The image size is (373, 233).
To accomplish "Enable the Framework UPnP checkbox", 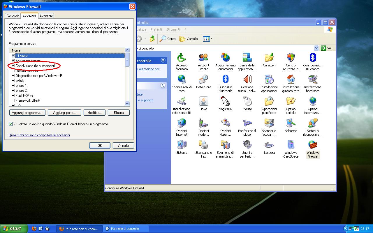I will [x=13, y=100].
